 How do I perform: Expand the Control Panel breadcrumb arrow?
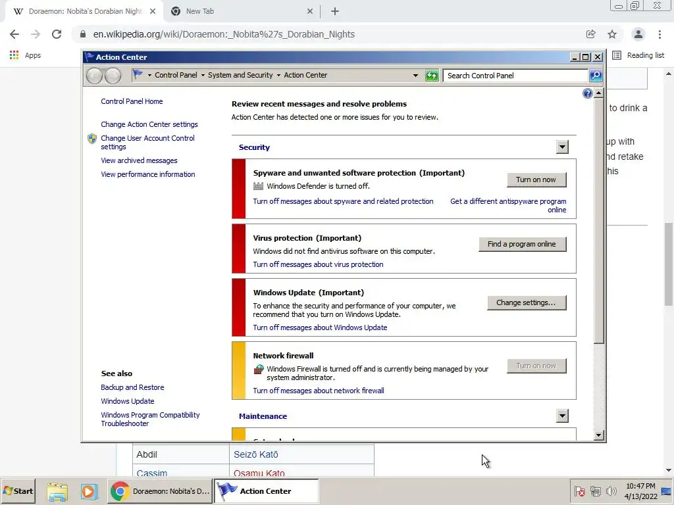tap(203, 75)
